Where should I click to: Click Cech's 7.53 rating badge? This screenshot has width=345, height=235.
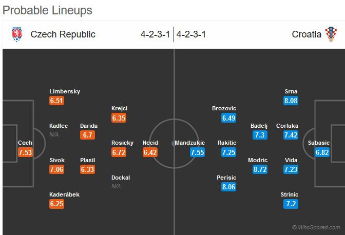pos(25,152)
